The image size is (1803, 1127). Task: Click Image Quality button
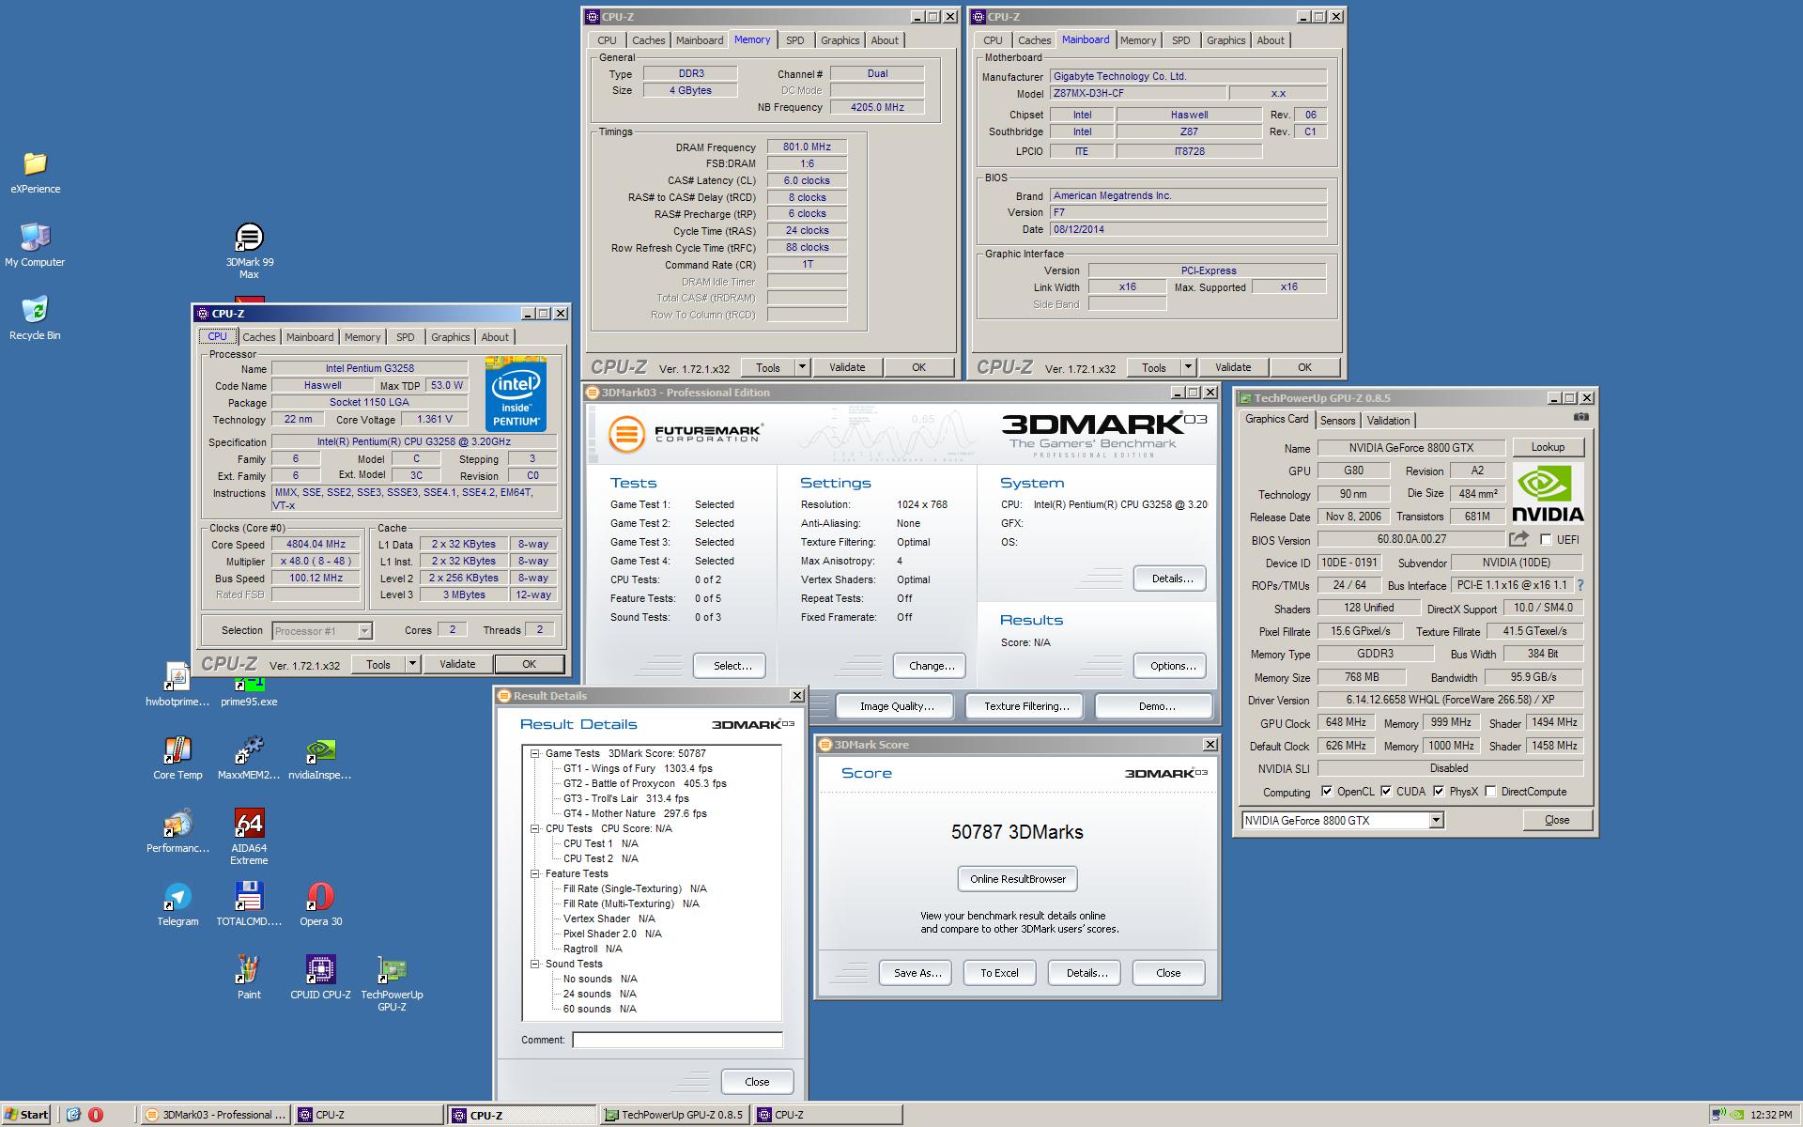point(896,706)
